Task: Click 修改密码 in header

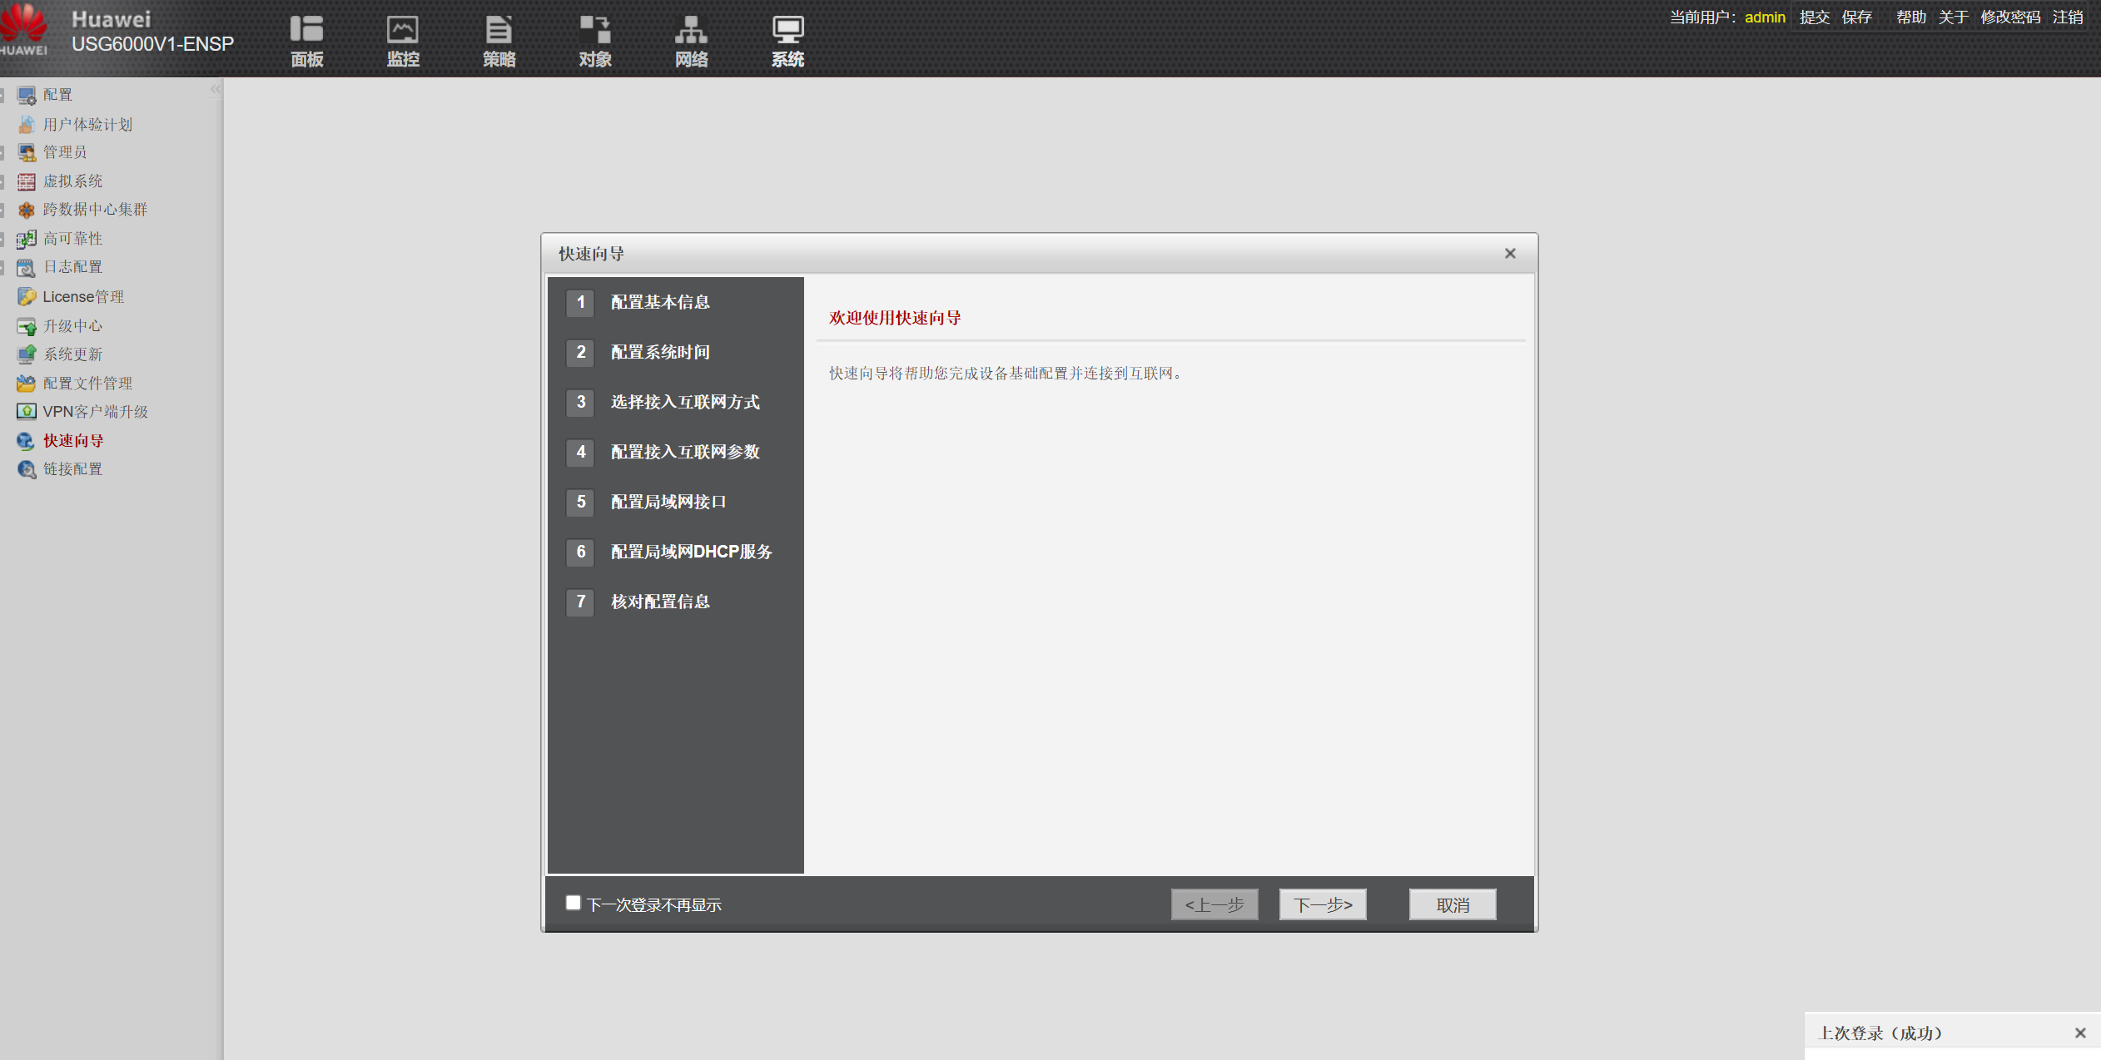Action: click(2010, 17)
